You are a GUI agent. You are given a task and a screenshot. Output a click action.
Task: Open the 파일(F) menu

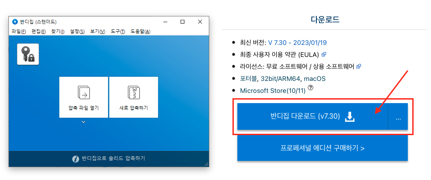[x=19, y=32]
